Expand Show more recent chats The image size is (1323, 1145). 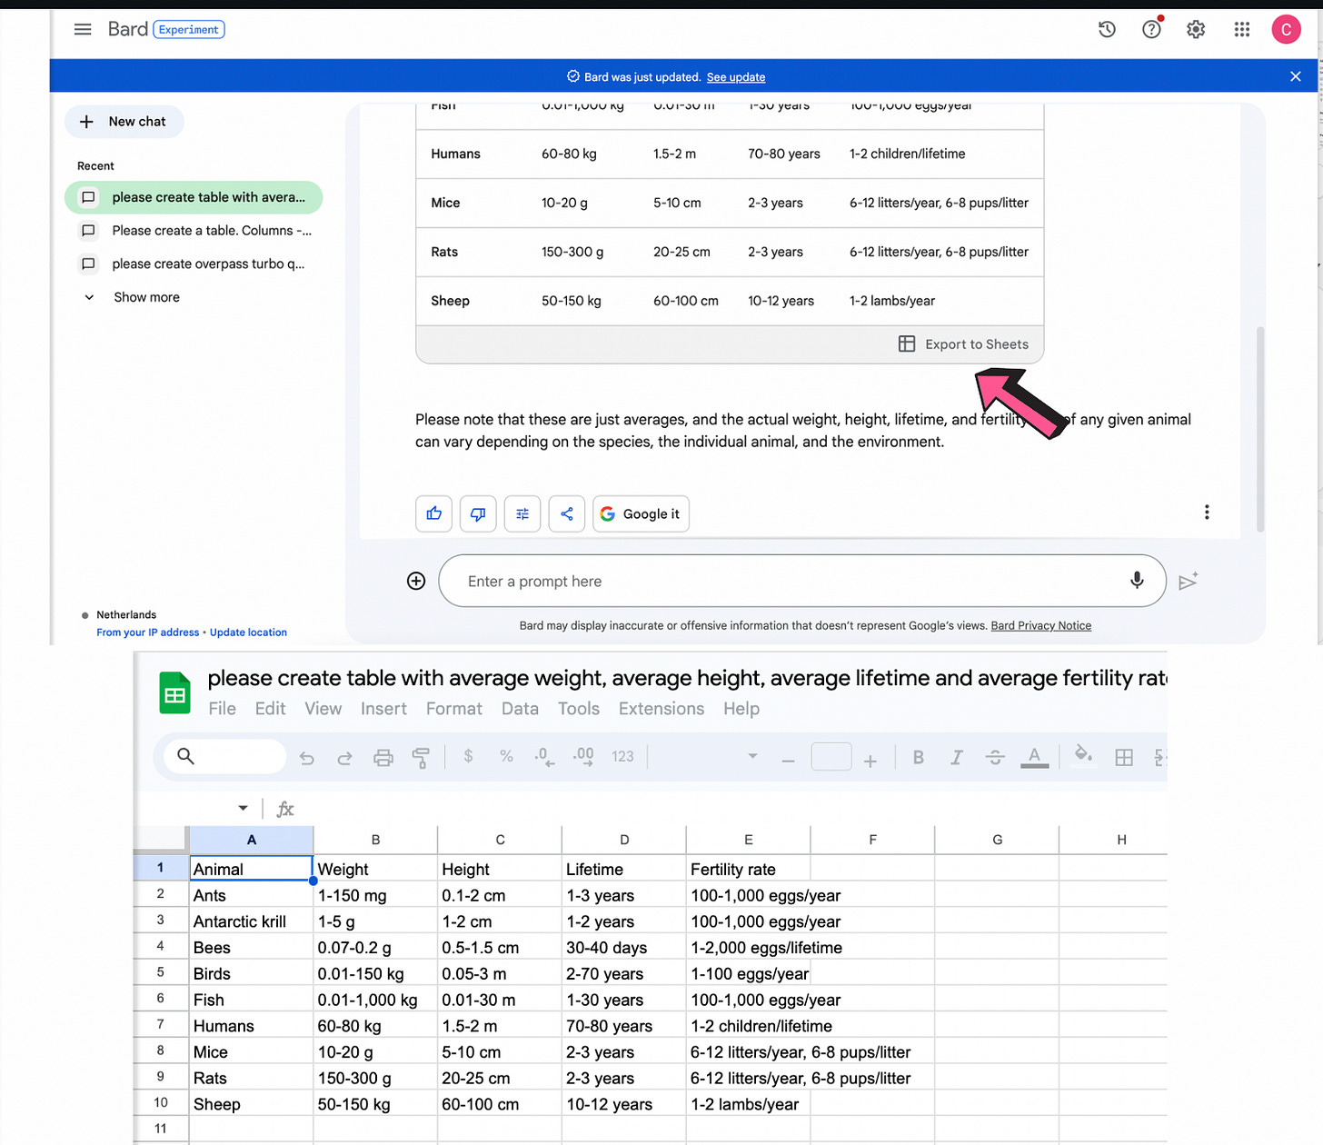pyautogui.click(x=133, y=297)
